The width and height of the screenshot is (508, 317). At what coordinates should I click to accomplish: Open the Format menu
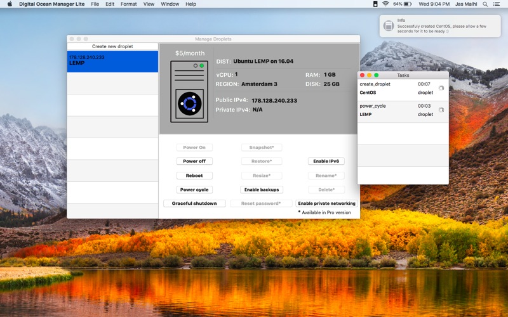[129, 4]
